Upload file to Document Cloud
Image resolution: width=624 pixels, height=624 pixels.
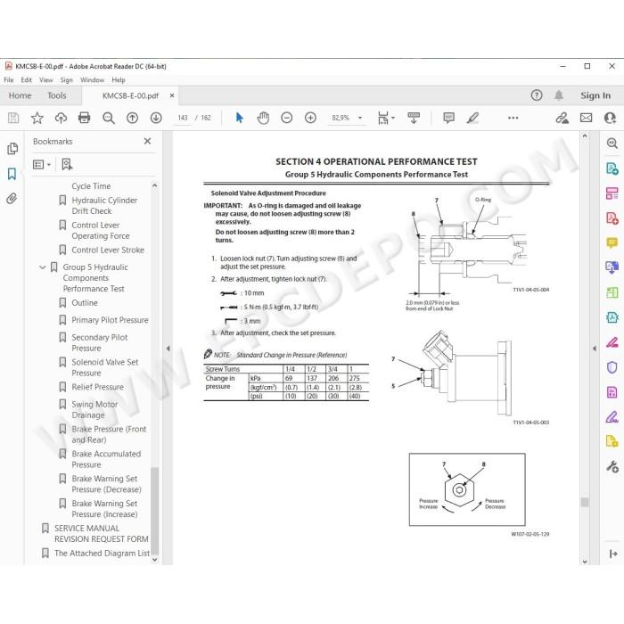click(x=61, y=118)
